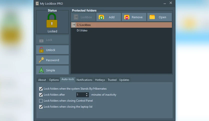Click the red minus folder Remove icon
The height and width of the screenshot is (121, 209).
[x=127, y=17]
